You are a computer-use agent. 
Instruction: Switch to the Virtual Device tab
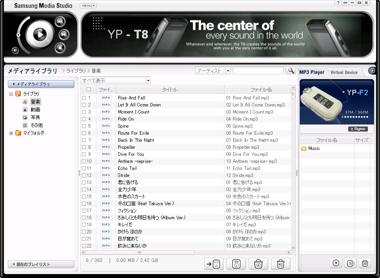344,72
